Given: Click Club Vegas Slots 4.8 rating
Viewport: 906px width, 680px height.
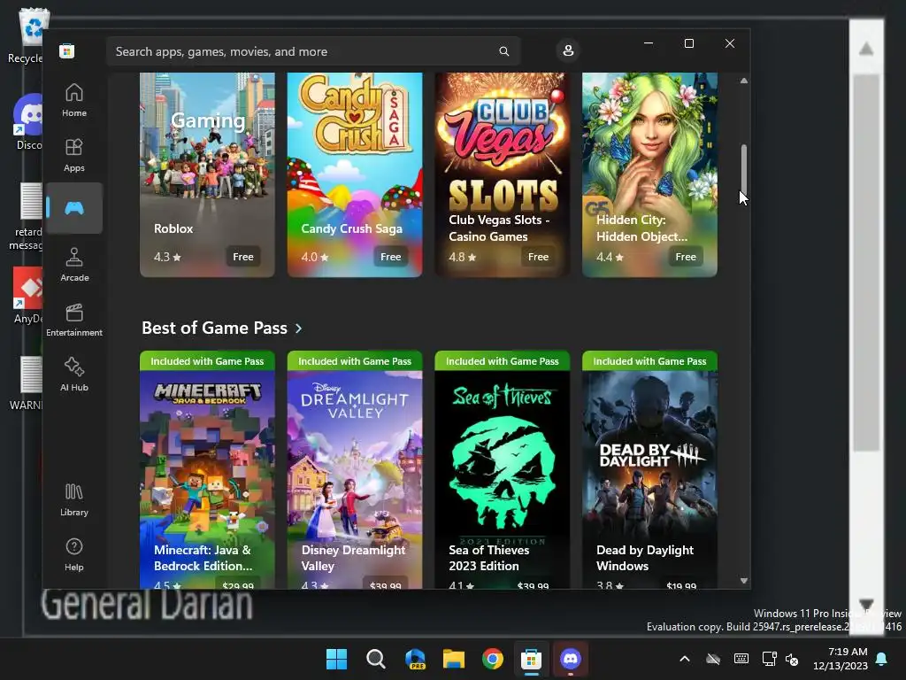Looking at the screenshot, I should click(x=462, y=257).
